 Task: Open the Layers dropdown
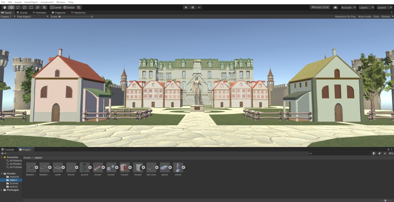366,8
